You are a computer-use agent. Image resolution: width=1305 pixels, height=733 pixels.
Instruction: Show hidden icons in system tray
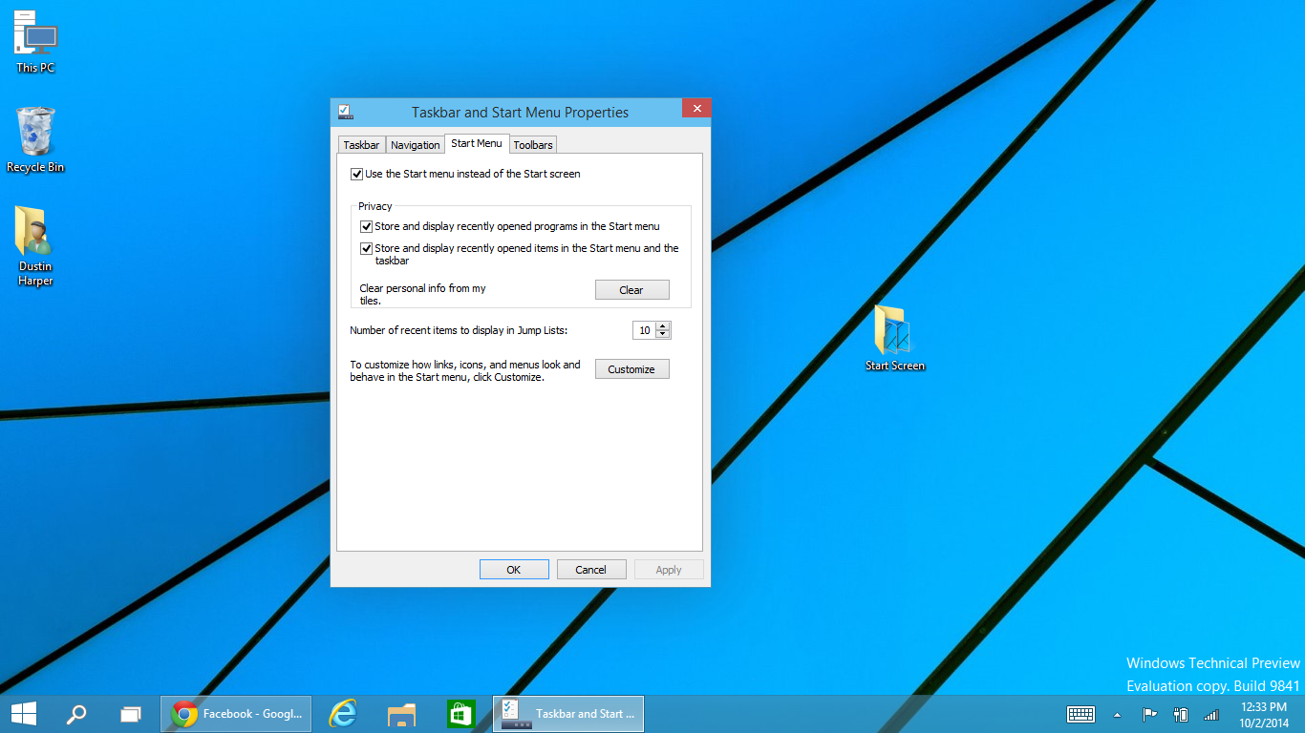1117,714
